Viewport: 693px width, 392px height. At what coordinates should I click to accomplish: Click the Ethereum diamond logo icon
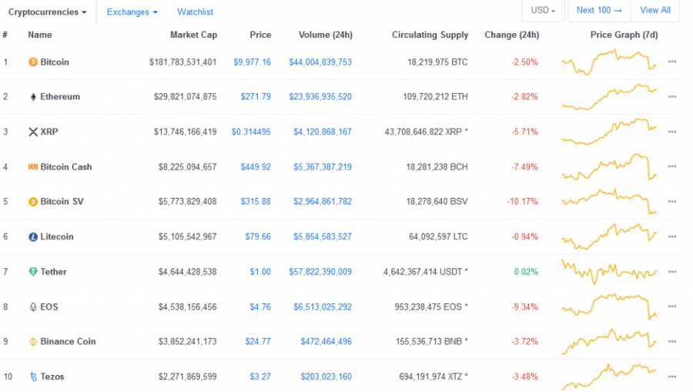33,97
